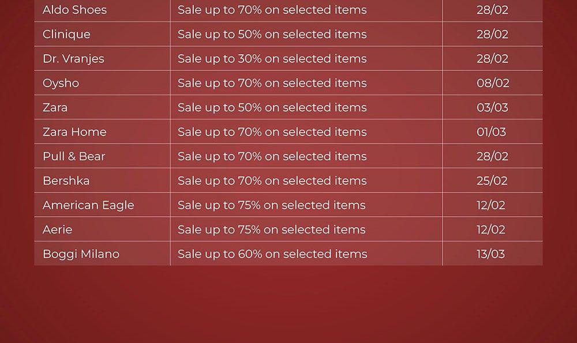Click the 08/02 end date for Oysho
This screenshot has height=343, width=577.
[493, 83]
